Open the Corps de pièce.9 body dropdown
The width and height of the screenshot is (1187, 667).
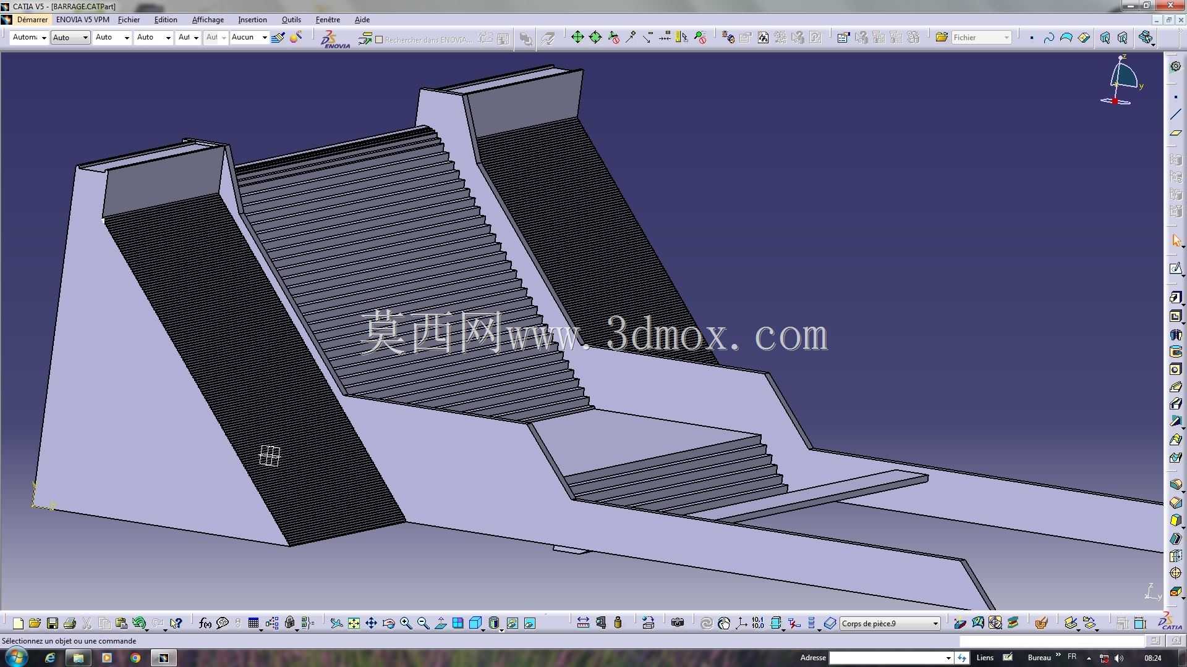(890, 623)
